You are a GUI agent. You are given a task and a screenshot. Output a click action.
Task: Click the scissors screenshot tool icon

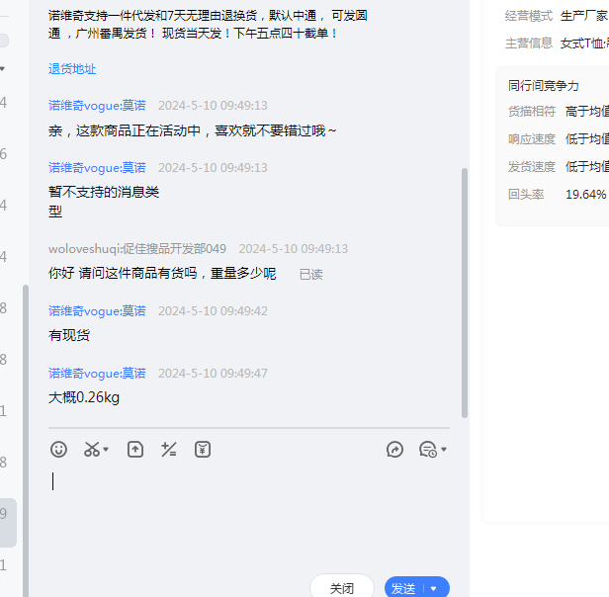[92, 450]
